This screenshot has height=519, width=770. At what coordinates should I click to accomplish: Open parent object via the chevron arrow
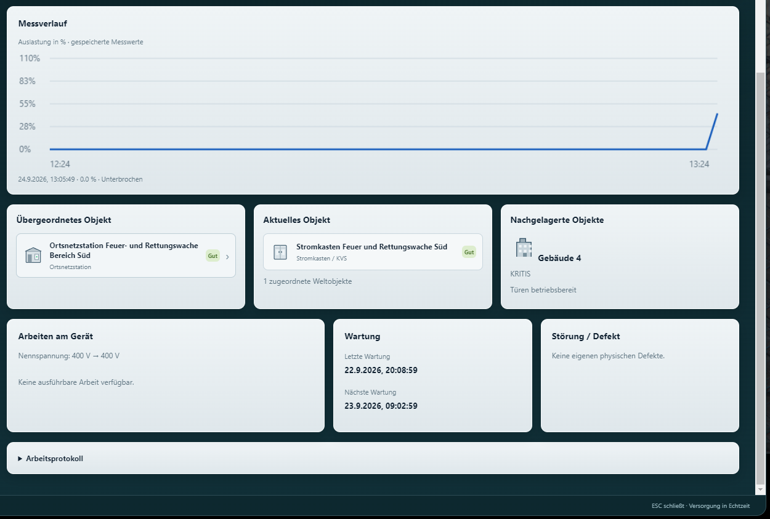(x=227, y=257)
